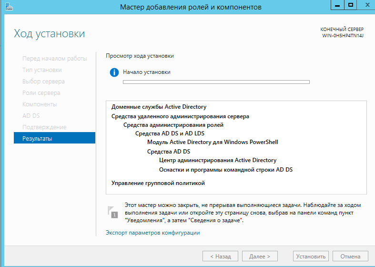The width and height of the screenshot is (375, 267).
Task: Click the Средства AD DS entry
Action: (169, 152)
